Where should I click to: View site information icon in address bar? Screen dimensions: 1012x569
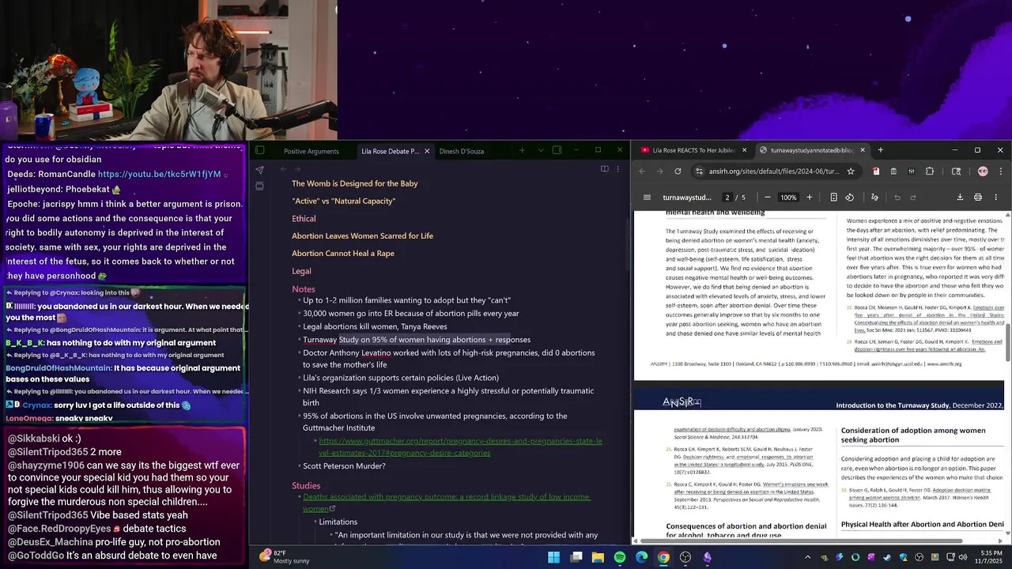(699, 171)
